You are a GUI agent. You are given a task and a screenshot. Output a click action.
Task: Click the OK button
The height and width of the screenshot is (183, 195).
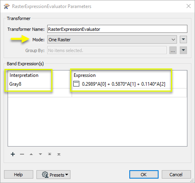[x=144, y=175]
